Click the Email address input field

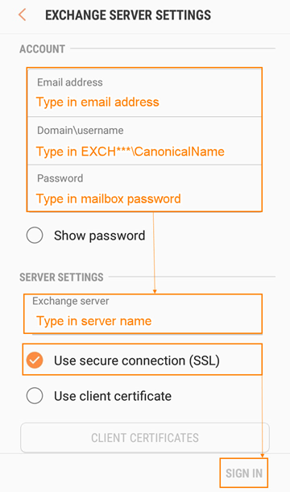pos(144,93)
